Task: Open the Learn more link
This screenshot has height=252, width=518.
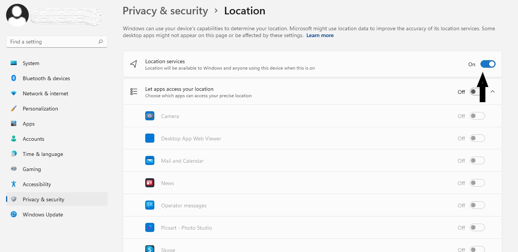Action: click(x=320, y=35)
